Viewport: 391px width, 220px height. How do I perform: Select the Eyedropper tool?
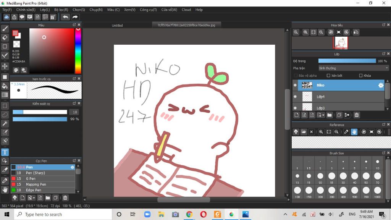pos(5,181)
